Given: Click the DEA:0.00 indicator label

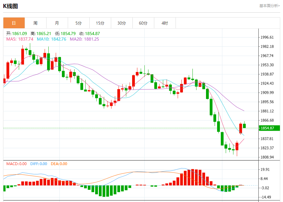Looking at the screenshot, I should point(59,164).
